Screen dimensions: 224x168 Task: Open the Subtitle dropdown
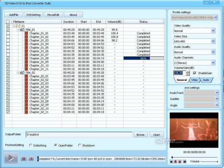(x=217, y=99)
